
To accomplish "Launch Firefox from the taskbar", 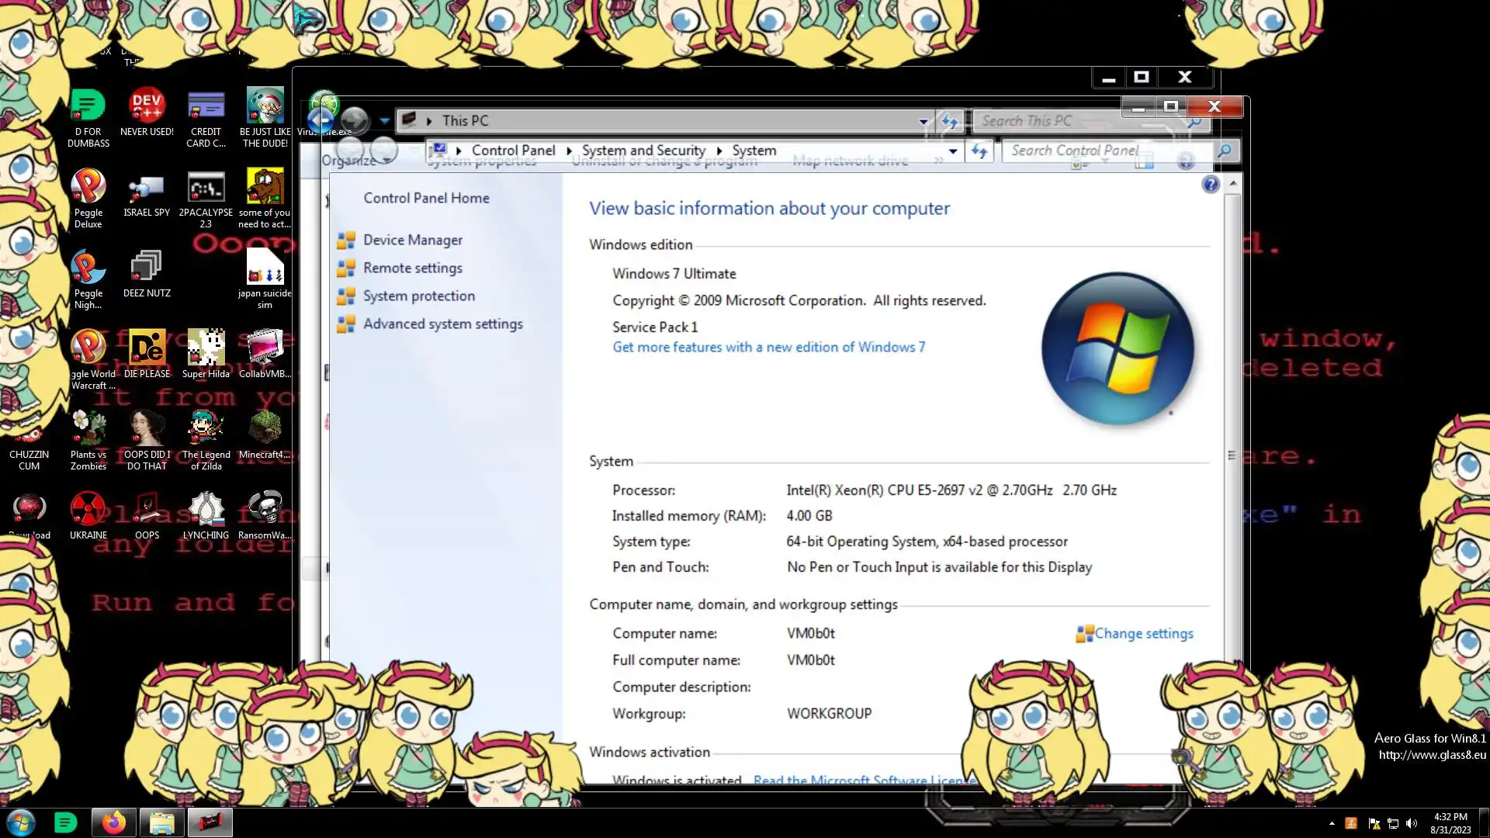I will 113,822.
